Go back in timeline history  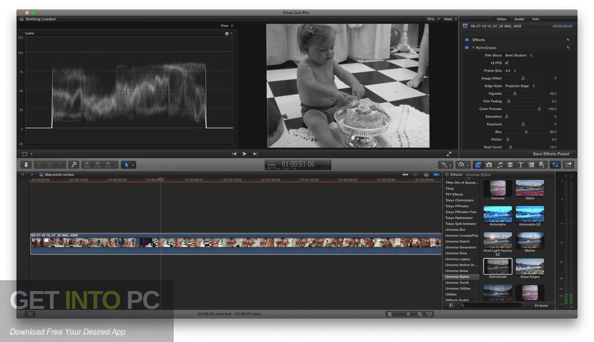23,174
